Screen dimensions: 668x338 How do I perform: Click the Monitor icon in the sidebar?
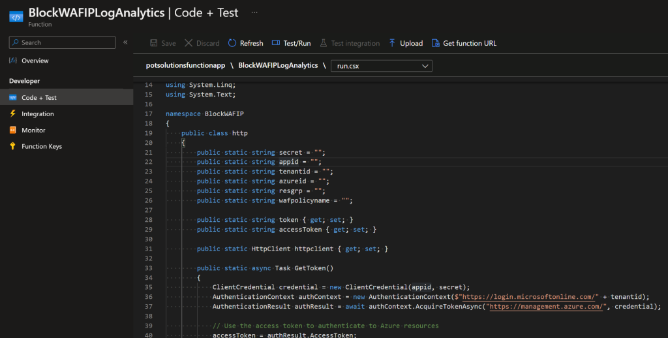coord(12,130)
